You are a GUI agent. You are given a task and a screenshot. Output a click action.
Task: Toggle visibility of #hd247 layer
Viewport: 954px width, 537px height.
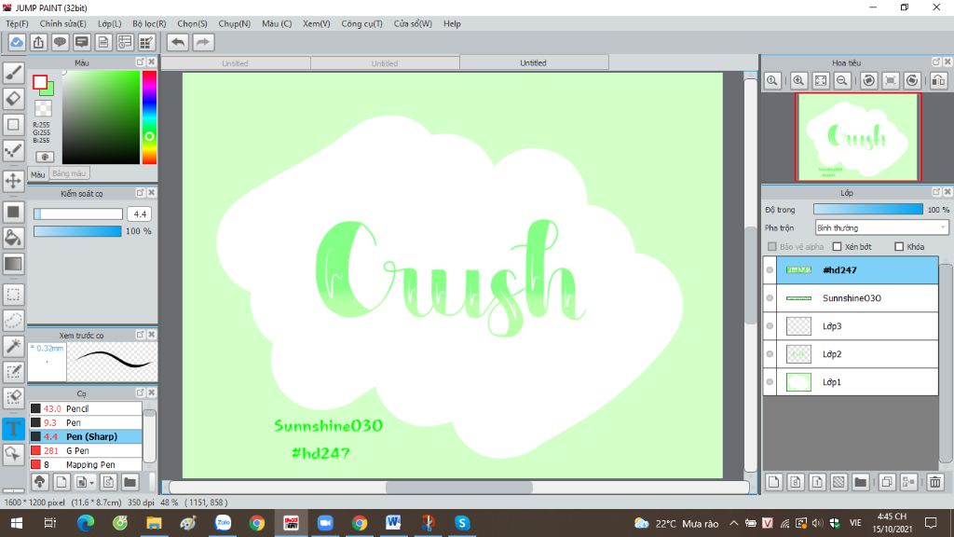point(770,269)
